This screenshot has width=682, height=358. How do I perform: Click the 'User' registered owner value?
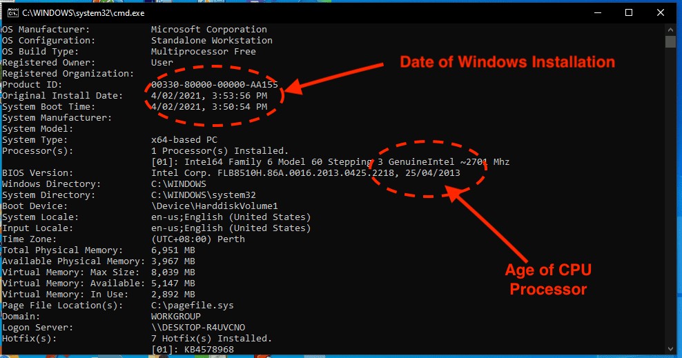pyautogui.click(x=162, y=63)
